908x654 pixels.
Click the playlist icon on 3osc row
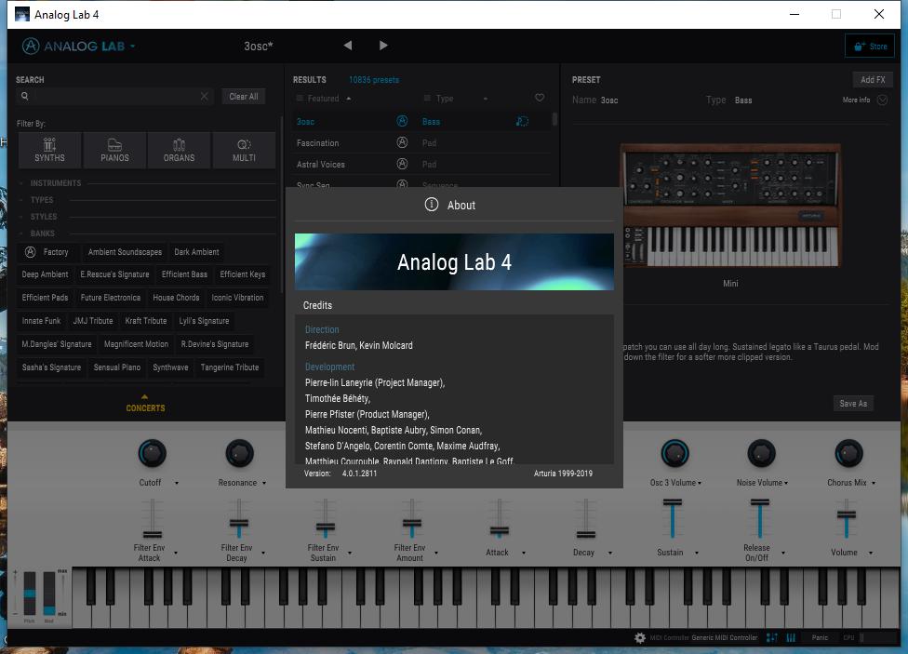click(522, 121)
